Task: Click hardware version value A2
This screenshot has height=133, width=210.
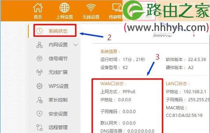Action: tap(191, 68)
